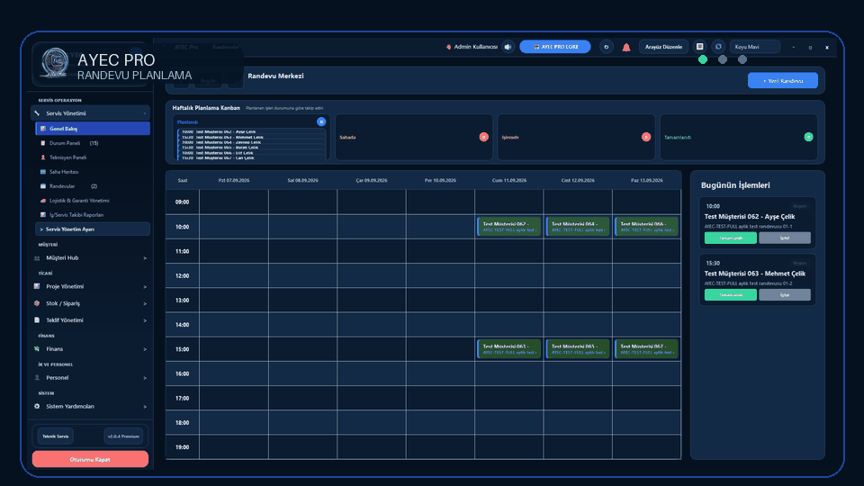Click the wrench icon beside Servis Yönetimi
864x486 pixels.
pos(37,113)
